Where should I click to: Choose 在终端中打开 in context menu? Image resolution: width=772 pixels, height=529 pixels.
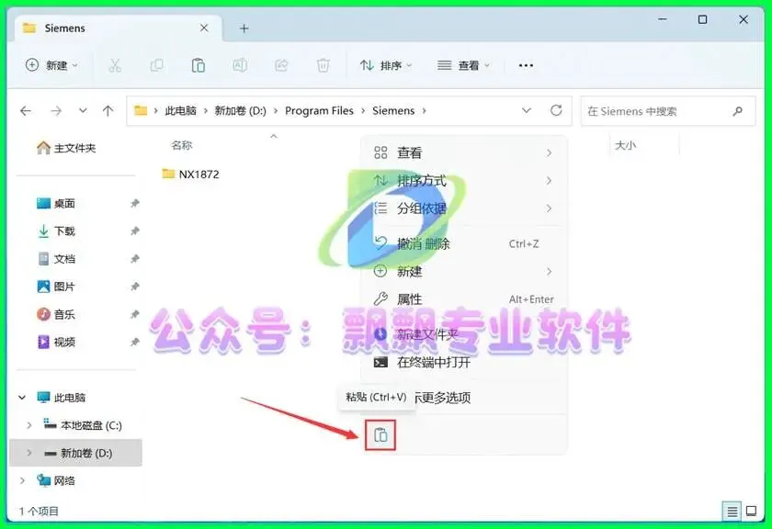[x=463, y=363]
